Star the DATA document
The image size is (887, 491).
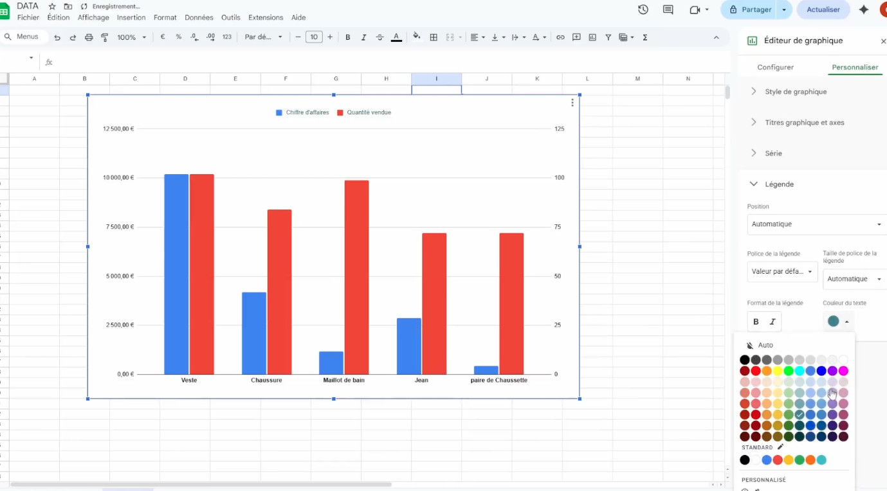tap(52, 6)
